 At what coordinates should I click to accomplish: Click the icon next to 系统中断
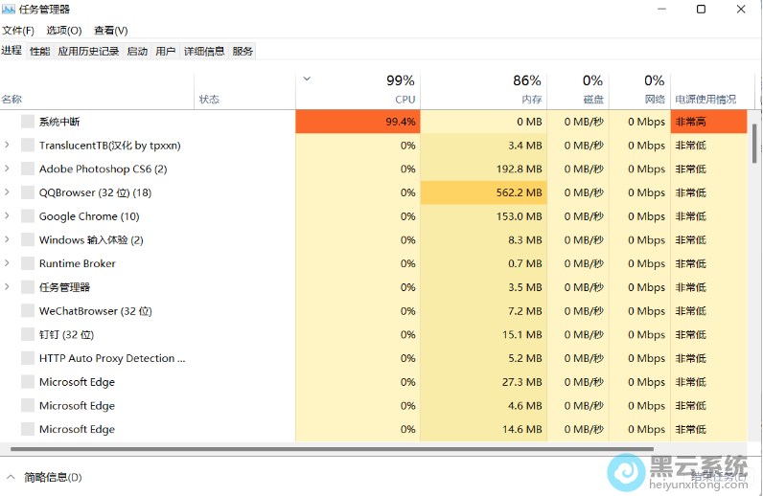(28, 122)
